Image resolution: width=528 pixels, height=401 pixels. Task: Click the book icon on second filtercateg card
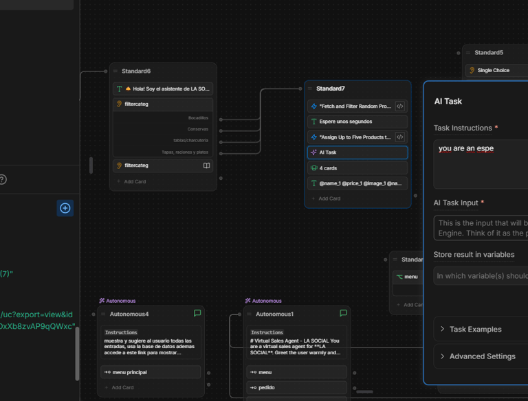tap(206, 165)
